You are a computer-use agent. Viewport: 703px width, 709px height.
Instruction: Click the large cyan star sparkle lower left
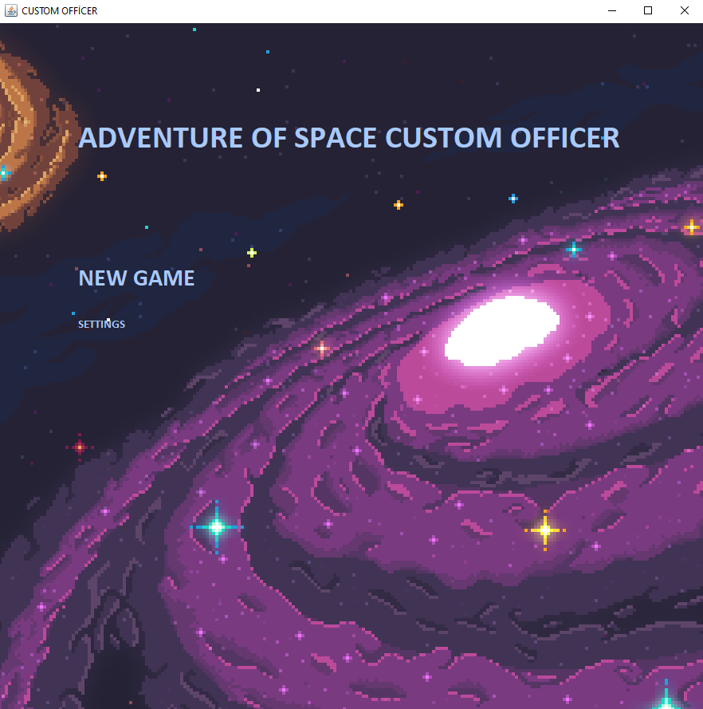216,526
